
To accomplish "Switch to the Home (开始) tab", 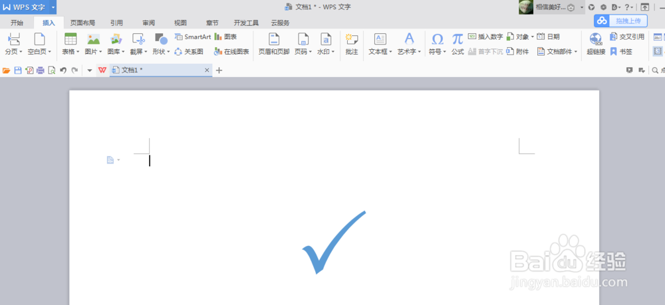I will pyautogui.click(x=17, y=23).
